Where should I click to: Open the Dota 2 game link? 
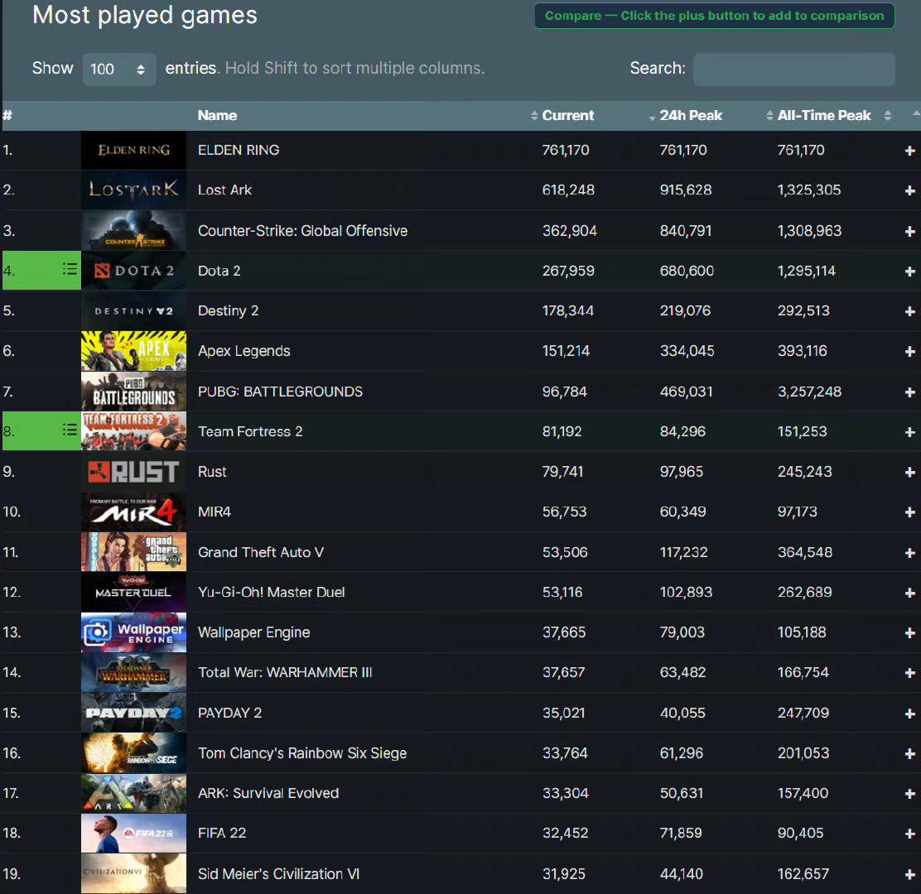point(219,271)
